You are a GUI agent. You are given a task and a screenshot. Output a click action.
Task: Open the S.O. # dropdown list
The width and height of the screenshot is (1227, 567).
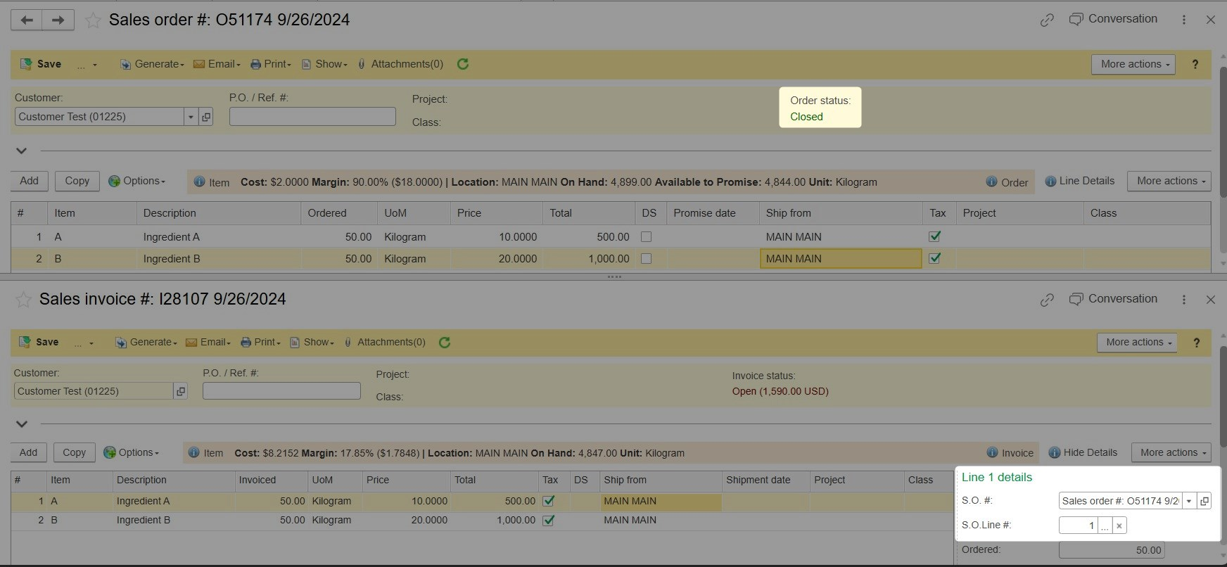1189,501
